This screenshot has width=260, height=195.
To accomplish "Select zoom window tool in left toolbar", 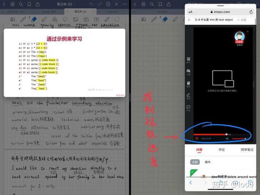I will tap(12, 19).
